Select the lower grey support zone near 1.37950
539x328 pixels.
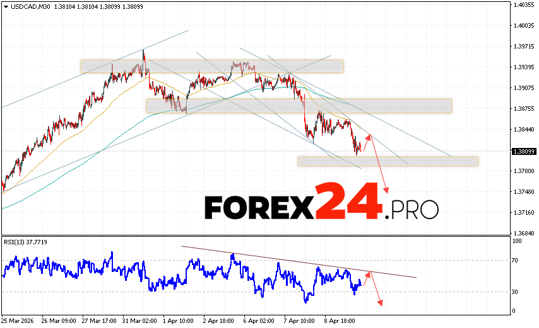point(388,161)
